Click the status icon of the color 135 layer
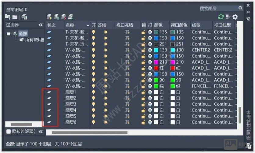Image resolution: width=255 pixels, height=153 pixels. click(x=49, y=32)
